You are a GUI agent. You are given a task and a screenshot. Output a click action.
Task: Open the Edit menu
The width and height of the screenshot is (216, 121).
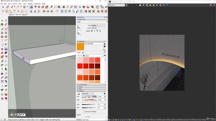[x=5, y=4]
